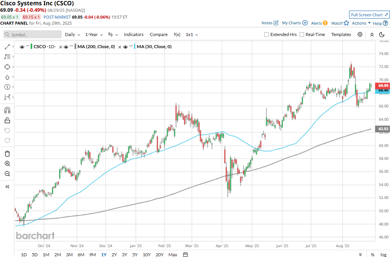Click the blue MA 50 color swatch

(x=134, y=46)
